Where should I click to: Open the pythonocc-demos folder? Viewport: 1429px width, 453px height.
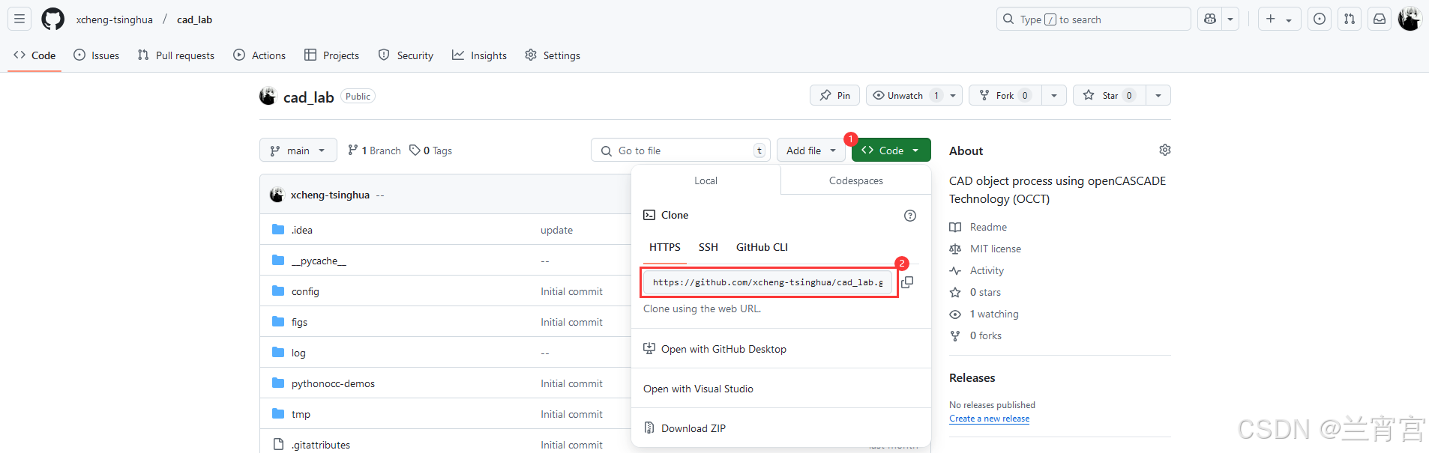[x=333, y=383]
